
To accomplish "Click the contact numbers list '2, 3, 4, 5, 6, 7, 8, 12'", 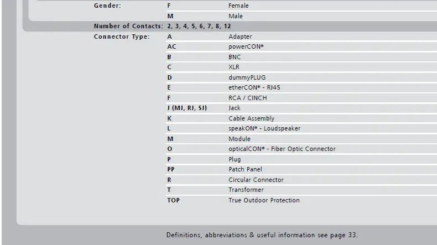I will click(199, 26).
